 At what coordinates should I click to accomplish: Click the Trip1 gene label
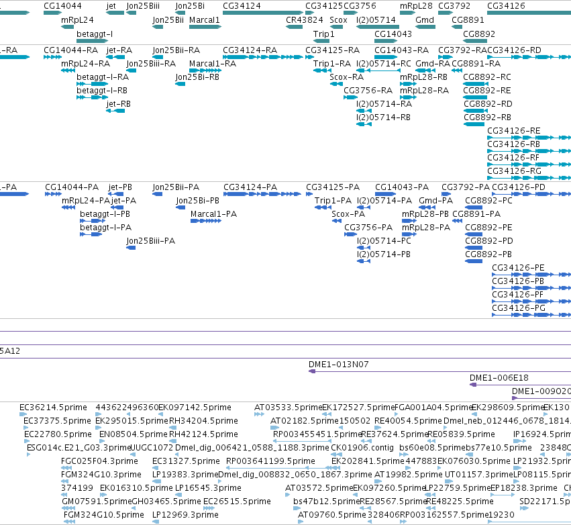(x=323, y=34)
